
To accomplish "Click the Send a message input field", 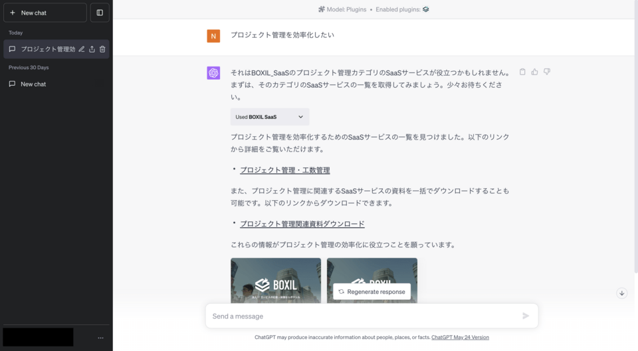I will click(362, 316).
